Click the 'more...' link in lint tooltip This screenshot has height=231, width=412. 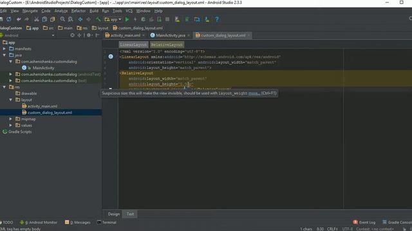click(x=254, y=93)
